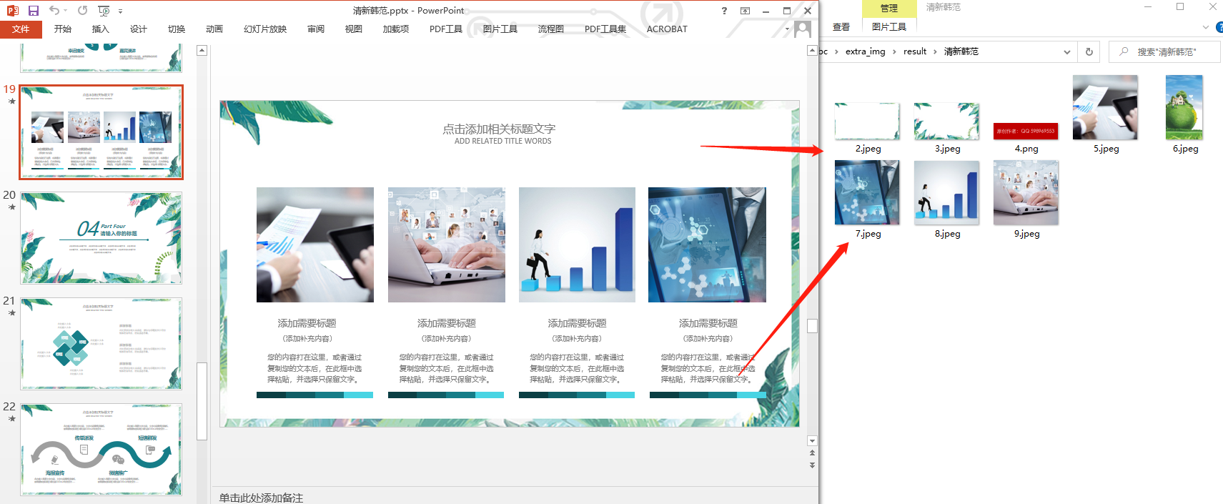Open PowerPoint's 图片工具 tab

[500, 29]
